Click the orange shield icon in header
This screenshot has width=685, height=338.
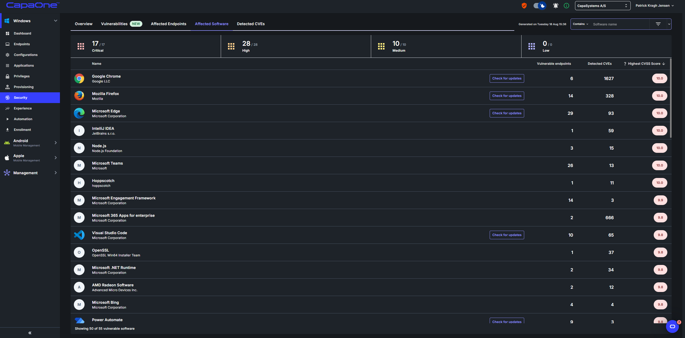524,6
